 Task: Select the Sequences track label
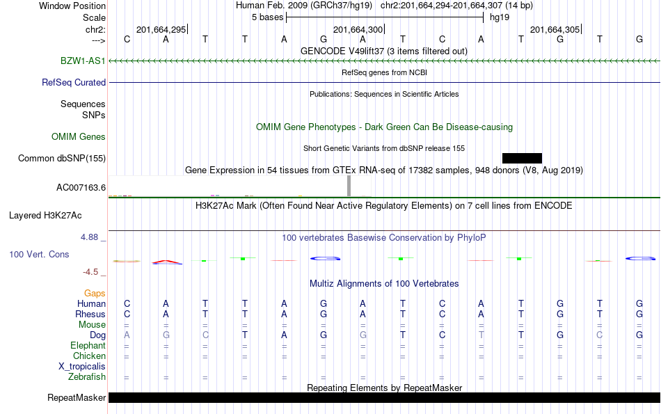(x=83, y=104)
